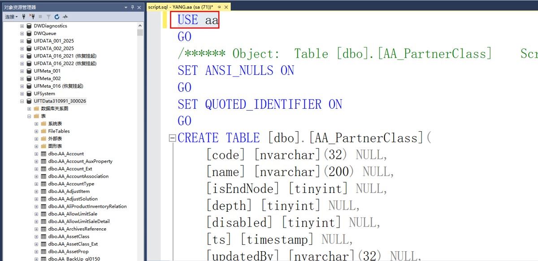Click the dbo.AA_AllowLimitSale table icon

43,214
